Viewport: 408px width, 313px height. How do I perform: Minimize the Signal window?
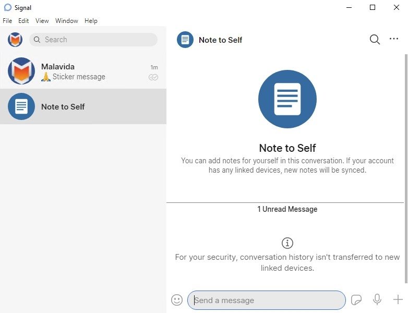pos(349,7)
